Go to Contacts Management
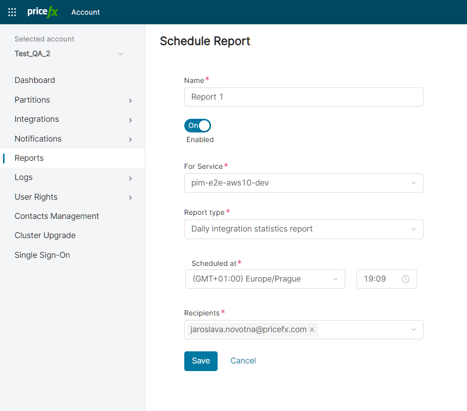Image resolution: width=467 pixels, height=411 pixels. pos(57,216)
